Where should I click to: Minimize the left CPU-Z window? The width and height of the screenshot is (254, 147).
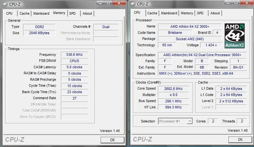coord(101,3)
